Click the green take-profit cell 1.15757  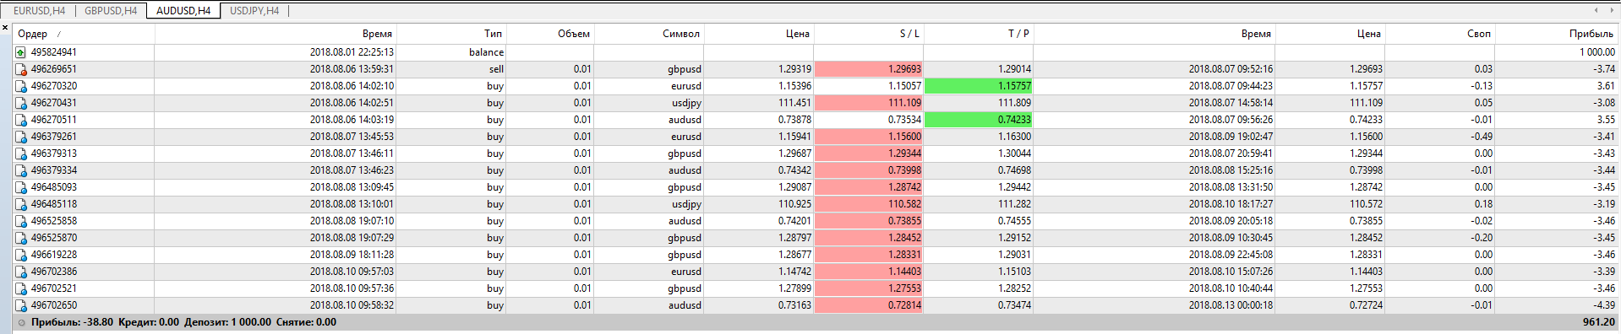coord(978,86)
